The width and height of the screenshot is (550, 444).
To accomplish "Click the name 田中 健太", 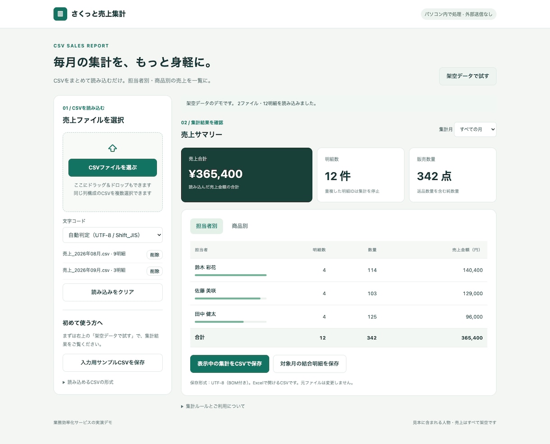I will 205,314.
